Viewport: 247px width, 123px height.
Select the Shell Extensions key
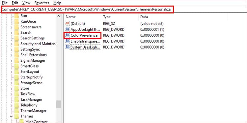[33, 55]
